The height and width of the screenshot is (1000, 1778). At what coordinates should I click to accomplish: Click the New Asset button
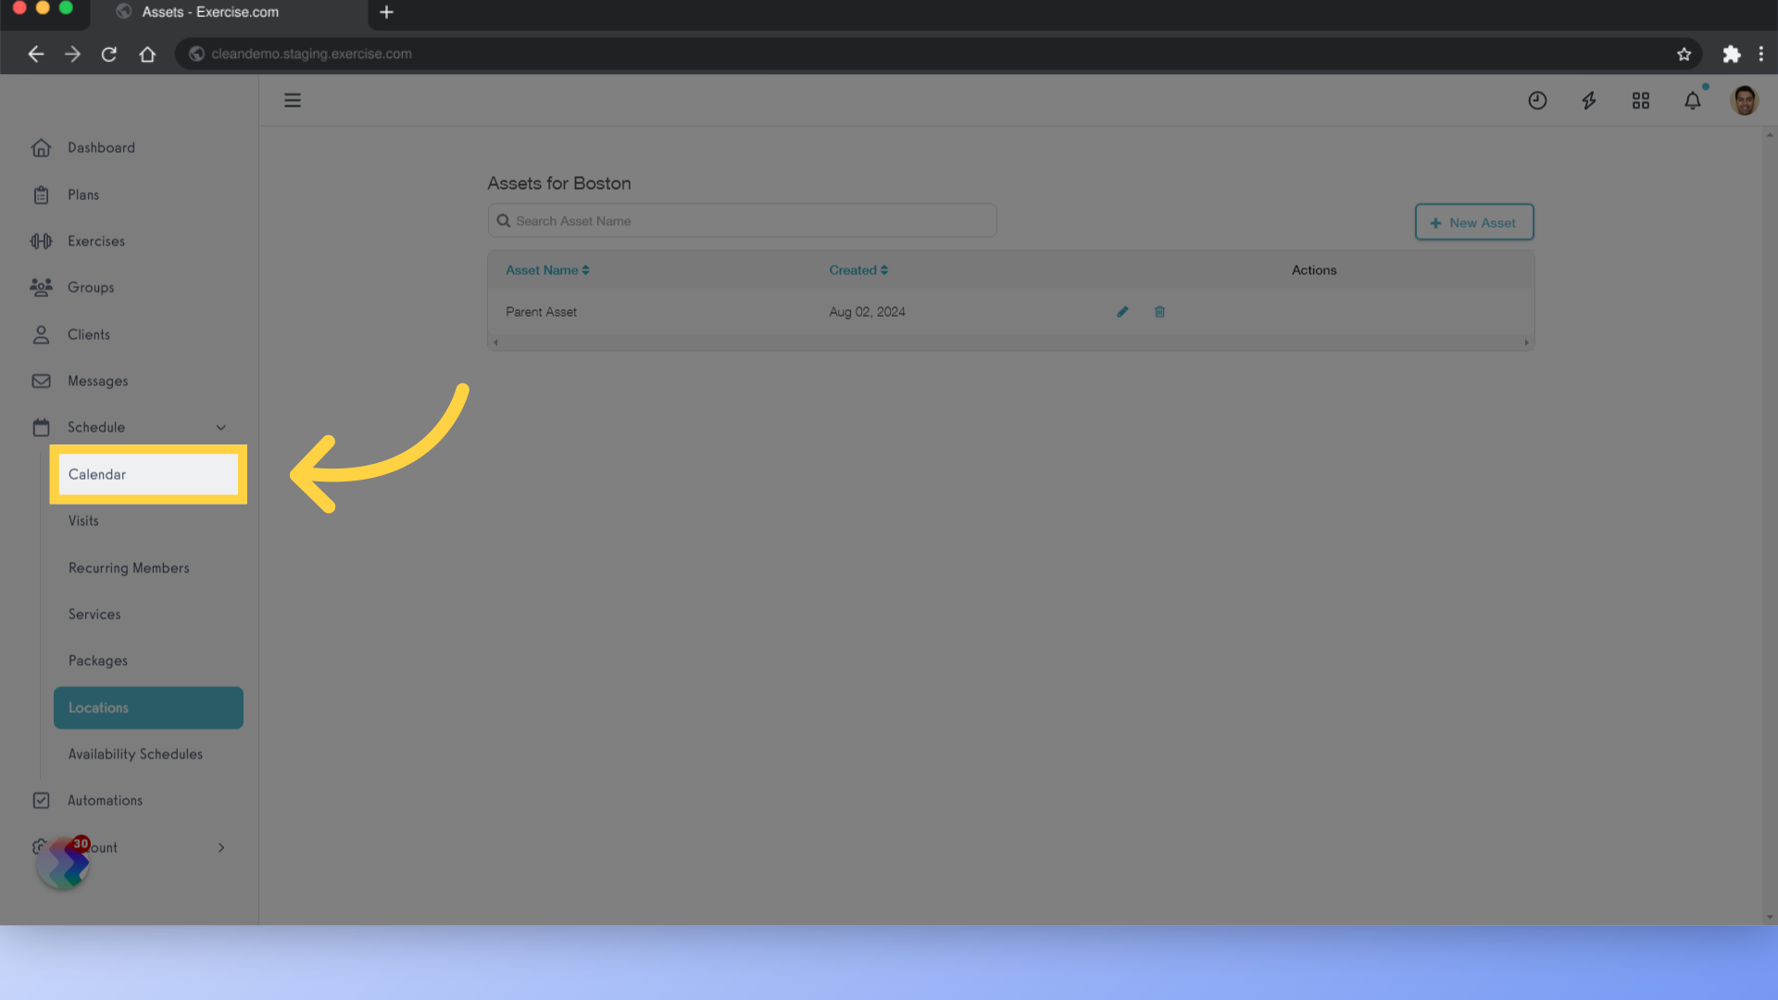[1474, 221]
